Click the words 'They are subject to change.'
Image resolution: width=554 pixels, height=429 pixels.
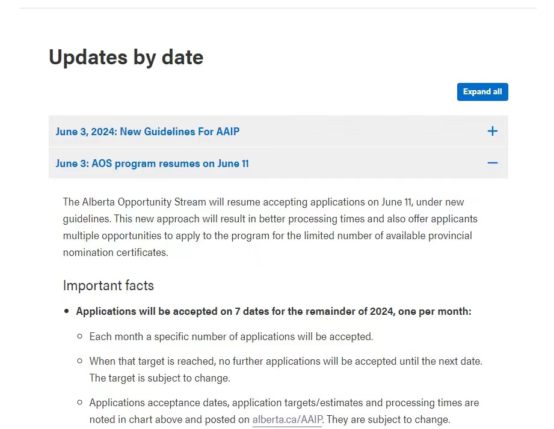[x=389, y=419]
